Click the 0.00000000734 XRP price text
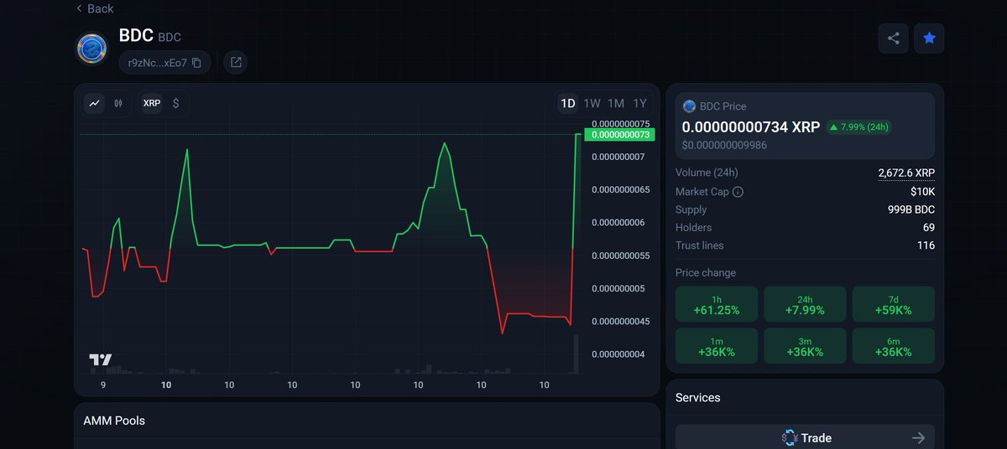 [750, 127]
